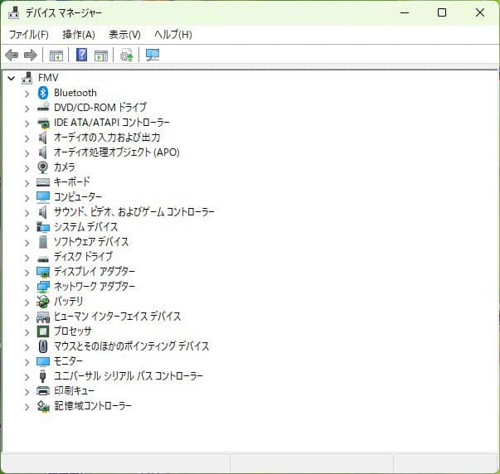Viewport: 500px width, 474px height.
Task: Click the speaker icon beside オーディオの入力および出力
Action: (x=43, y=138)
